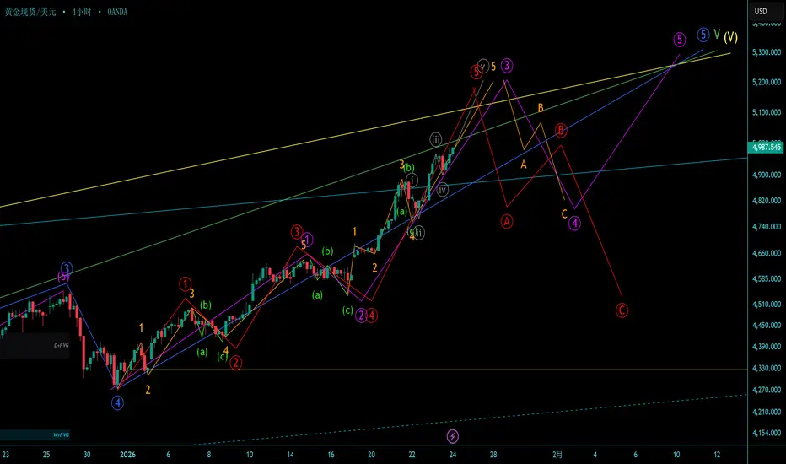
Task: Select the red circled B wave label
Action: click(561, 131)
